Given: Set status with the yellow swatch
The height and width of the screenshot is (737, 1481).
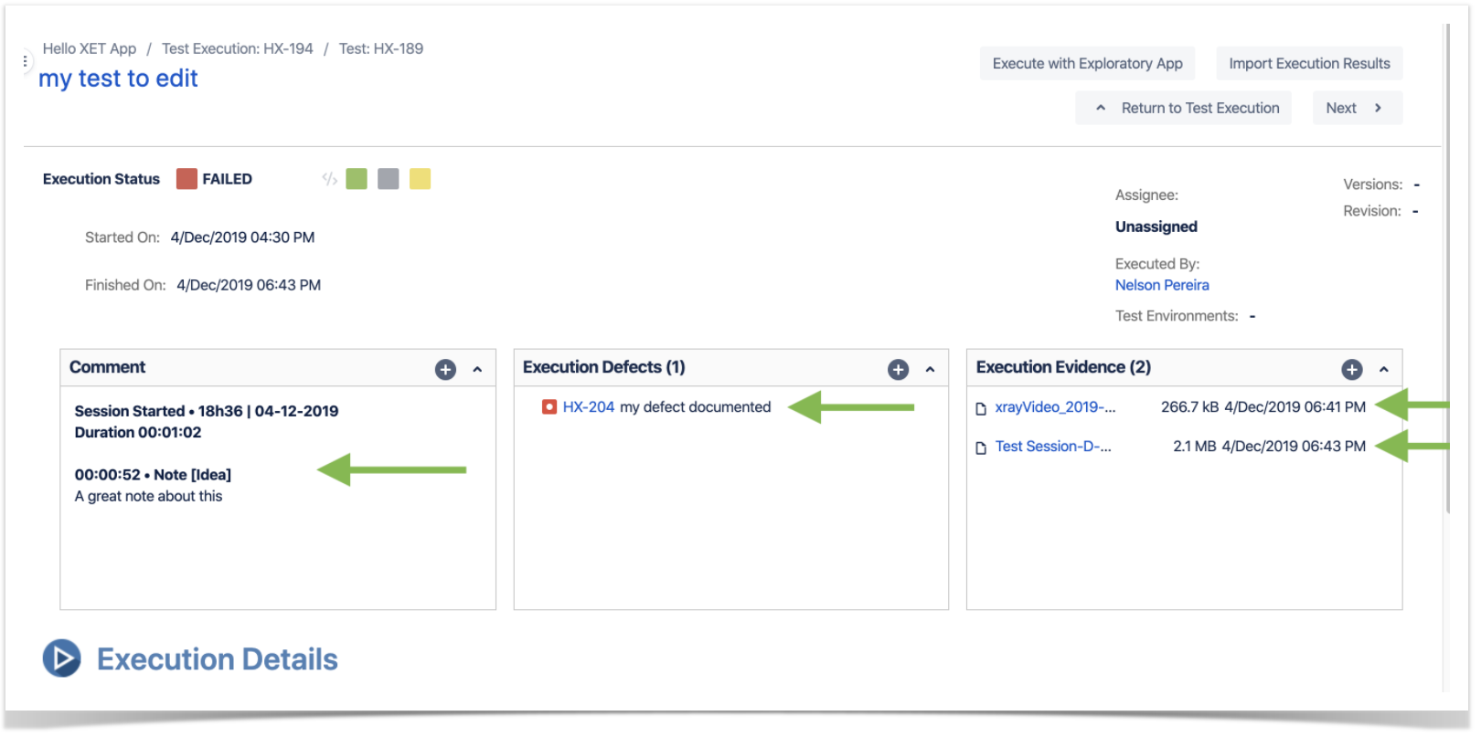Looking at the screenshot, I should point(421,179).
